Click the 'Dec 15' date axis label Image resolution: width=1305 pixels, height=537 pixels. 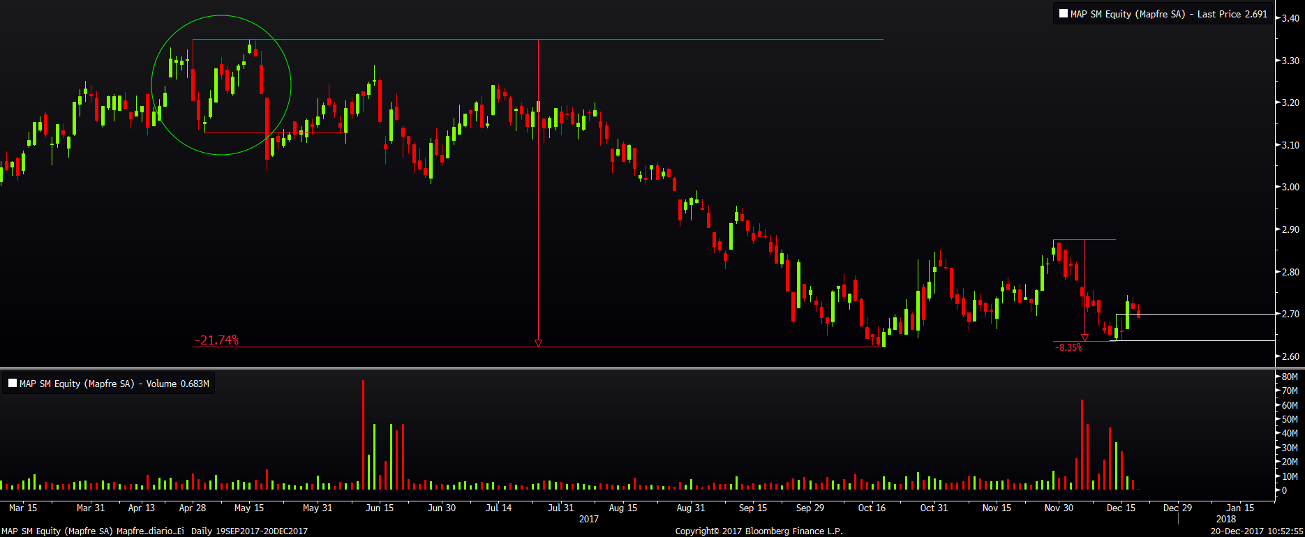(1121, 508)
